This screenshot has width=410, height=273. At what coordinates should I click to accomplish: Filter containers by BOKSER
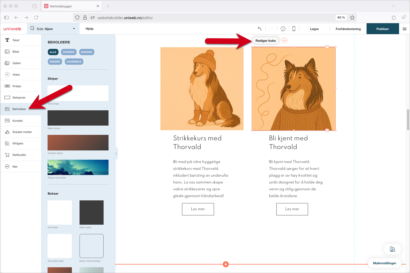click(x=87, y=52)
